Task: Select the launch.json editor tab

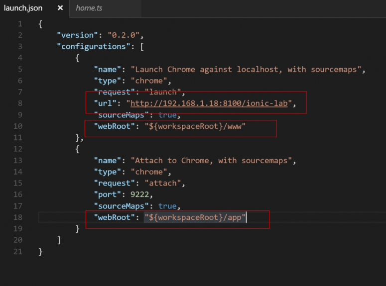Action: coord(23,8)
